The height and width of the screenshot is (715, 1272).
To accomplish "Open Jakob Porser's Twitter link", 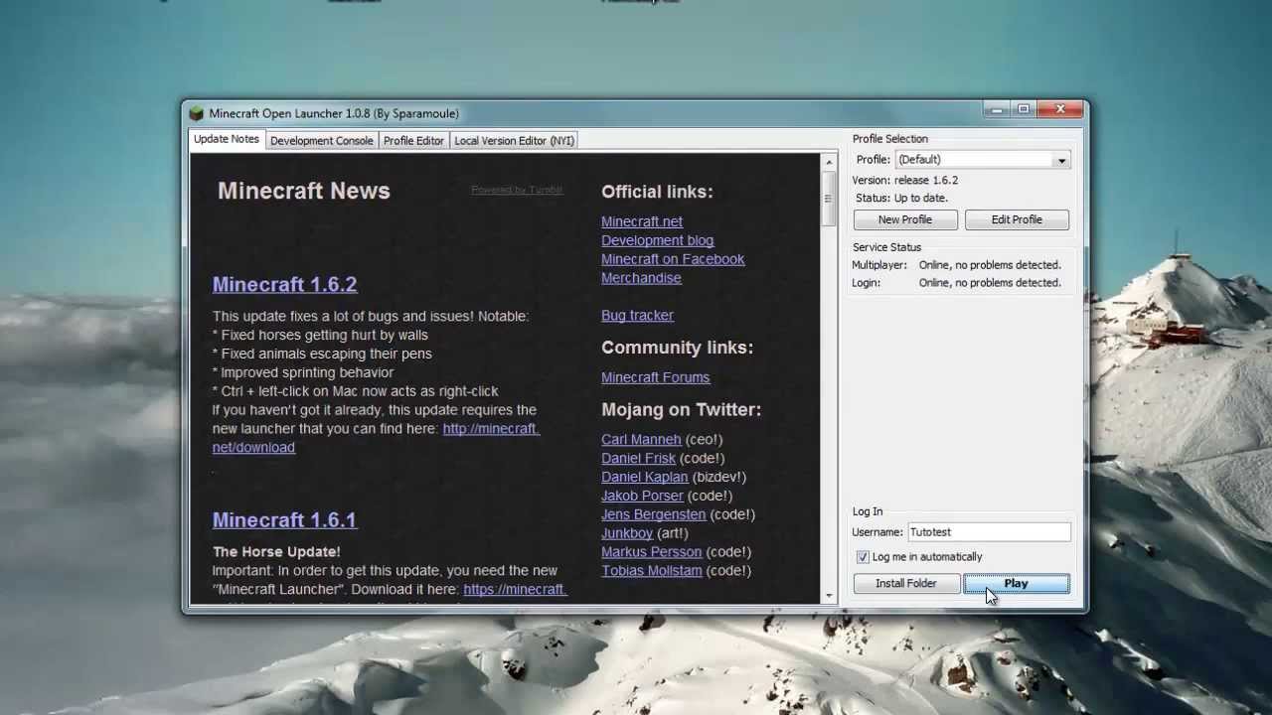I will tap(642, 497).
